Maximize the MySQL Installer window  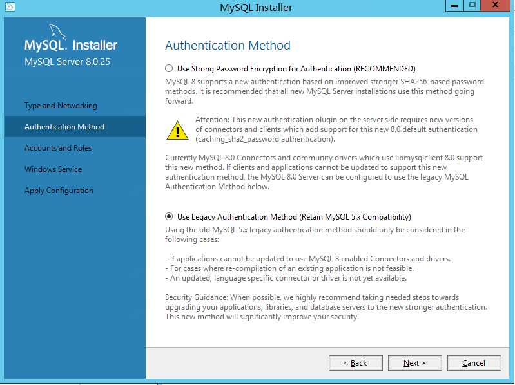[472, 6]
